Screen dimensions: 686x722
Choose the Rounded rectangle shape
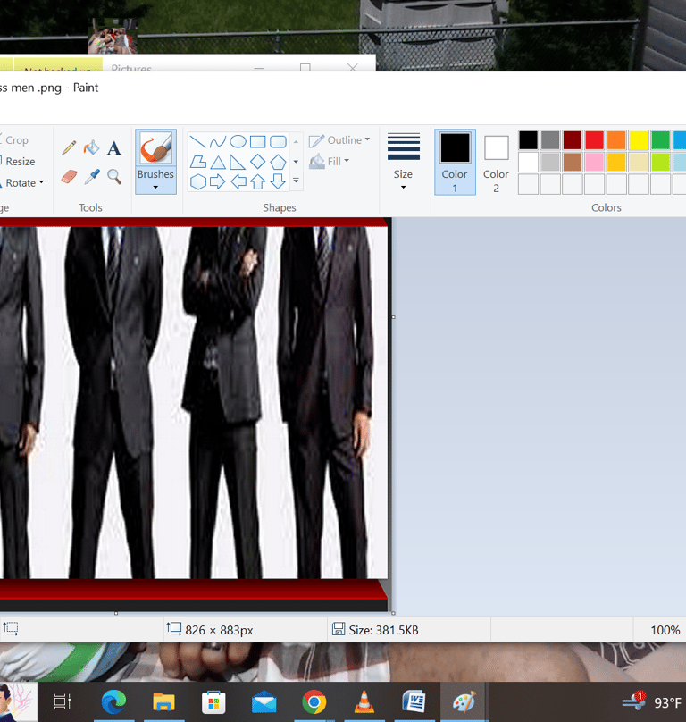click(x=278, y=142)
